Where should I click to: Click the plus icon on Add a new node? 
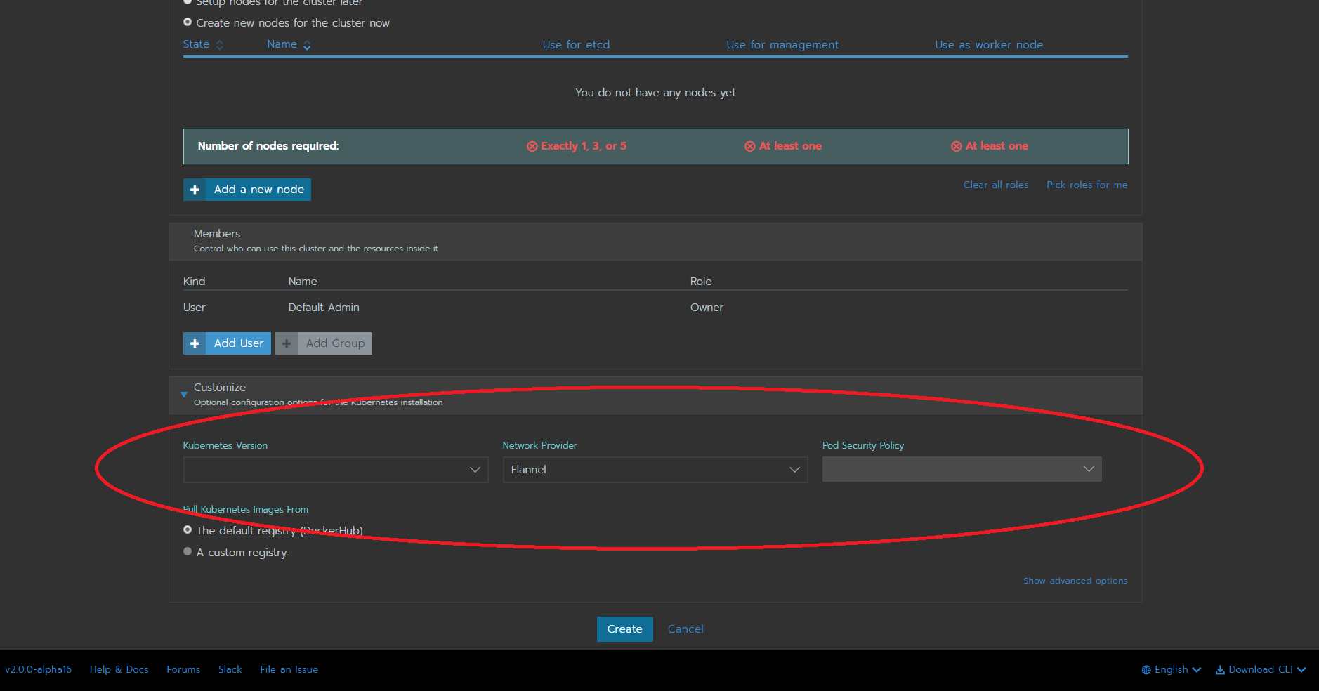pyautogui.click(x=195, y=189)
